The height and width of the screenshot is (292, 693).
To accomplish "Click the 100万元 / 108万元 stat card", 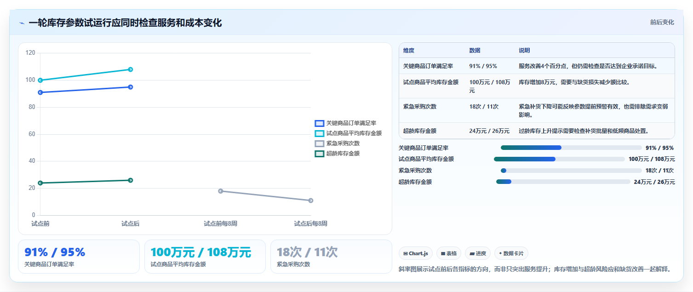I will 205,257.
